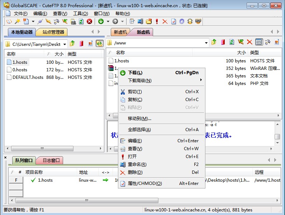Click the Quick Connect plug icon

[x=40, y=21]
